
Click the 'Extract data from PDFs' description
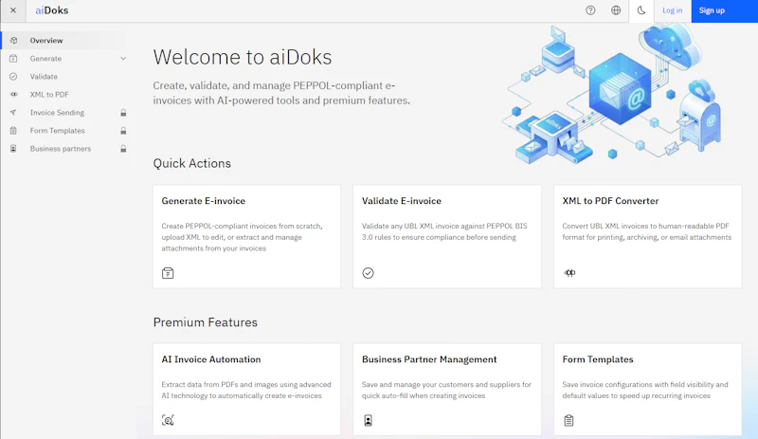[246, 390]
